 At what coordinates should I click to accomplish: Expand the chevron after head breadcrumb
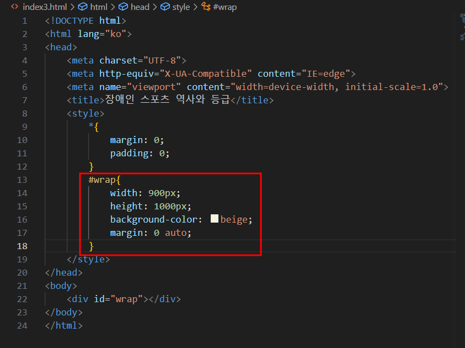coord(155,7)
